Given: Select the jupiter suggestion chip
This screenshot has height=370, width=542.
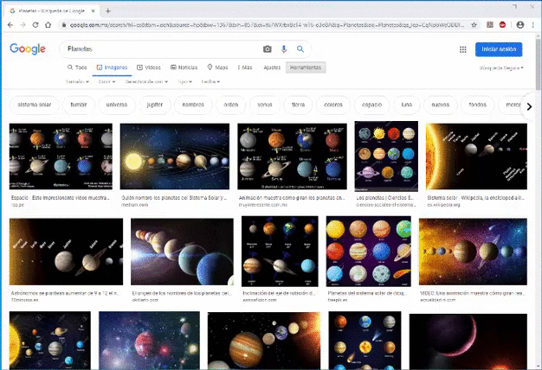Looking at the screenshot, I should point(155,105).
